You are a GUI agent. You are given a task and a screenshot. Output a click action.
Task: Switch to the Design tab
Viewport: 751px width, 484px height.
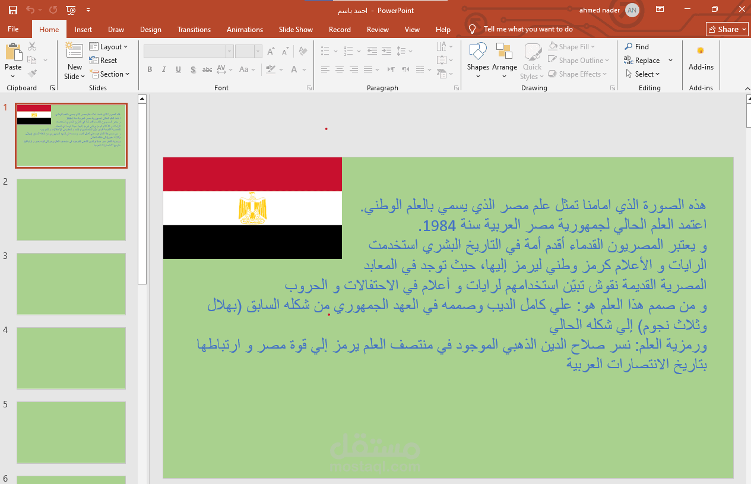coord(151,29)
